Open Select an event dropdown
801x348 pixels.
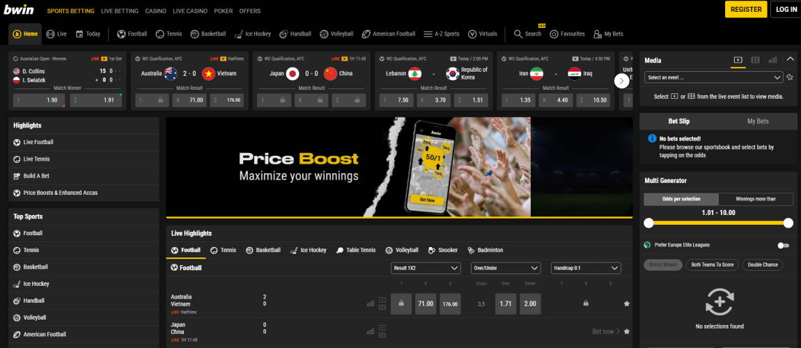[x=714, y=77]
